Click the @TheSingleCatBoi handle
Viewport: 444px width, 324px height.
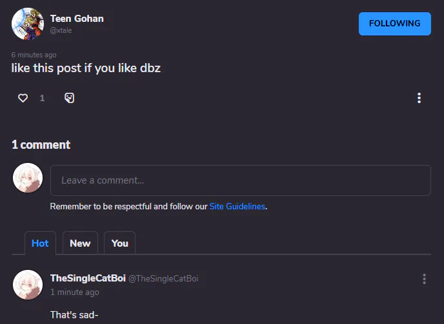click(163, 279)
